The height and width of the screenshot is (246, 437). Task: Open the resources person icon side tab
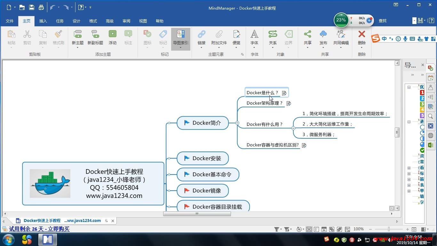pos(431,87)
